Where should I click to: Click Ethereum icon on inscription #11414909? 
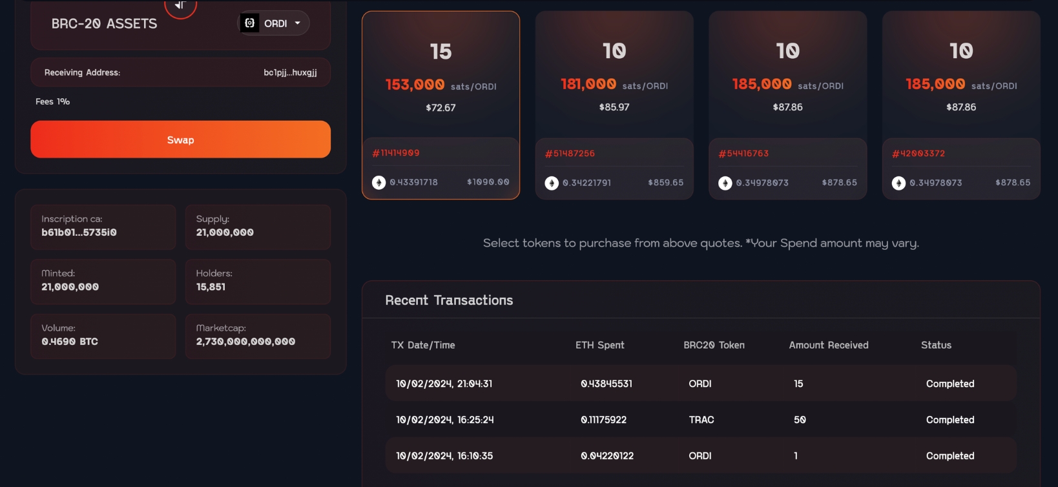click(379, 183)
